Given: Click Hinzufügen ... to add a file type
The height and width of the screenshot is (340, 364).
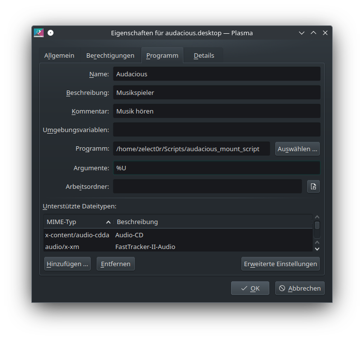Looking at the screenshot, I should [x=67, y=264].
